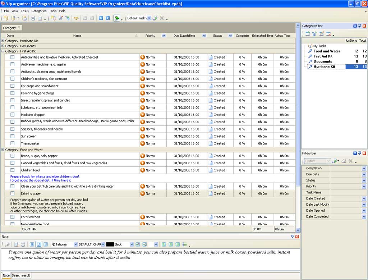Check the Done box for Thermometer task
Image resolution: width=368 pixels, height=280 pixels.
coord(13,143)
